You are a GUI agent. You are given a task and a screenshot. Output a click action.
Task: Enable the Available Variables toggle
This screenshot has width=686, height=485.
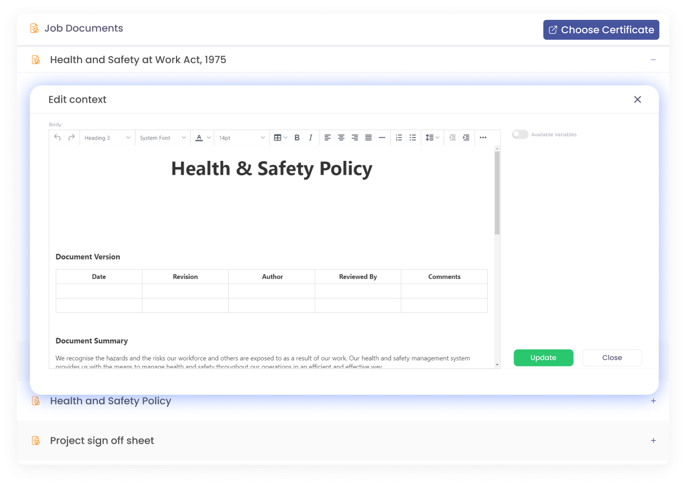click(x=520, y=135)
